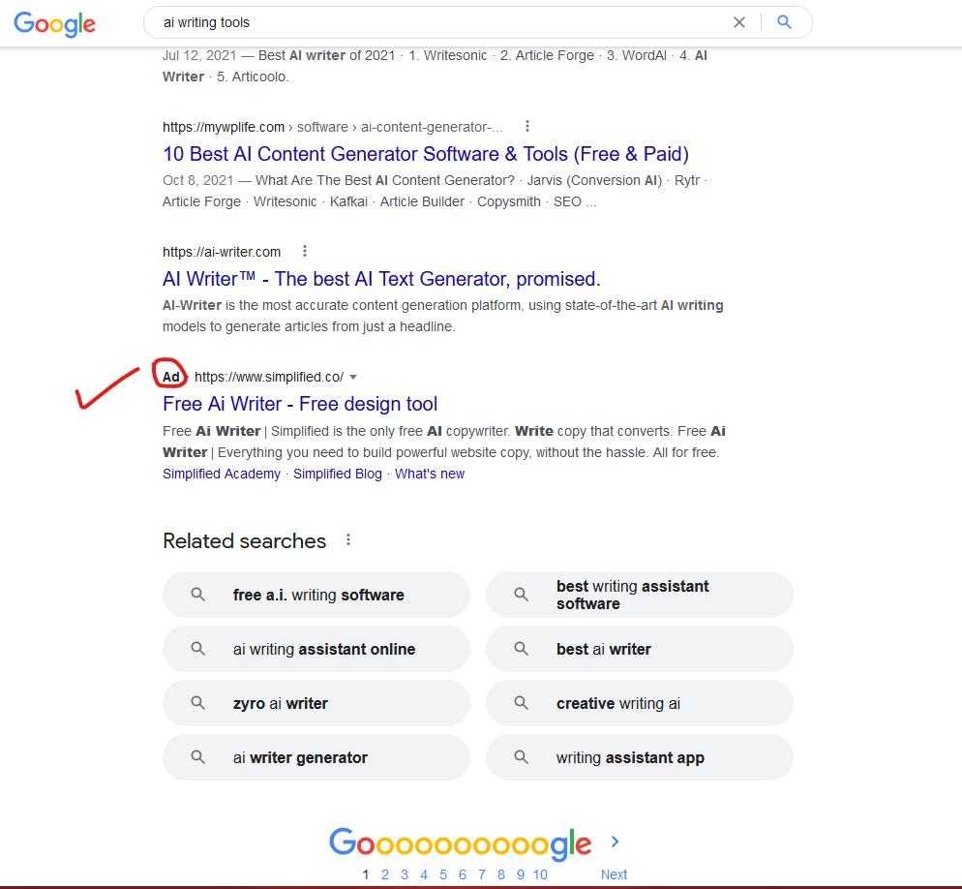Open 'Free Ai Writer - Free design tool' ad
Image resolution: width=962 pixels, height=889 pixels.
(x=300, y=404)
